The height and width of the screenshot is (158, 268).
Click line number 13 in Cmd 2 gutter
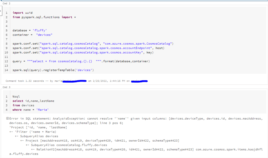coord(6,66)
